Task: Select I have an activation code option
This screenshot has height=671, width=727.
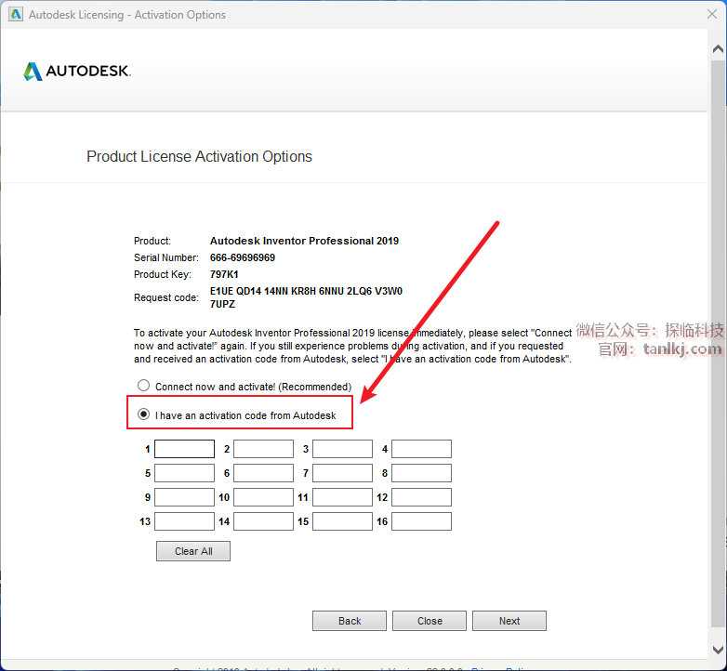Action: [144, 414]
